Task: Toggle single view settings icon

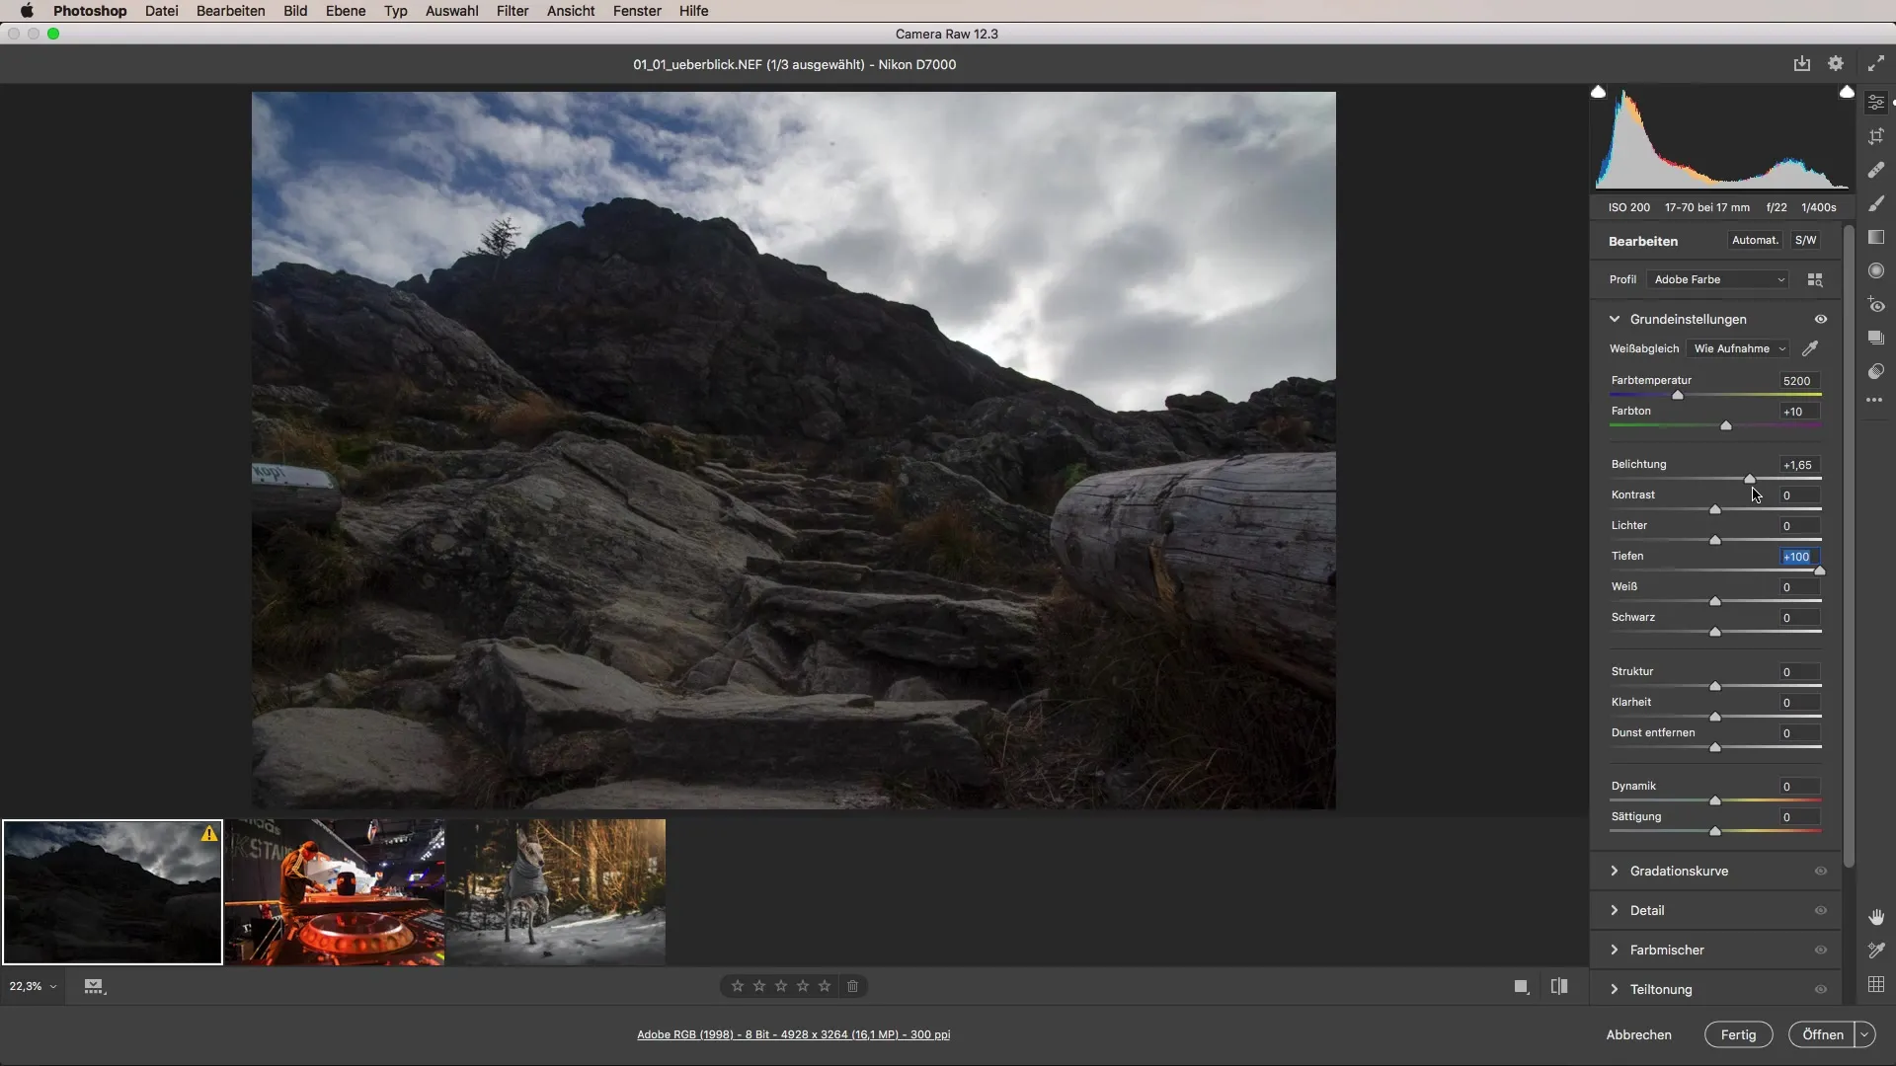Action: pos(1522,986)
